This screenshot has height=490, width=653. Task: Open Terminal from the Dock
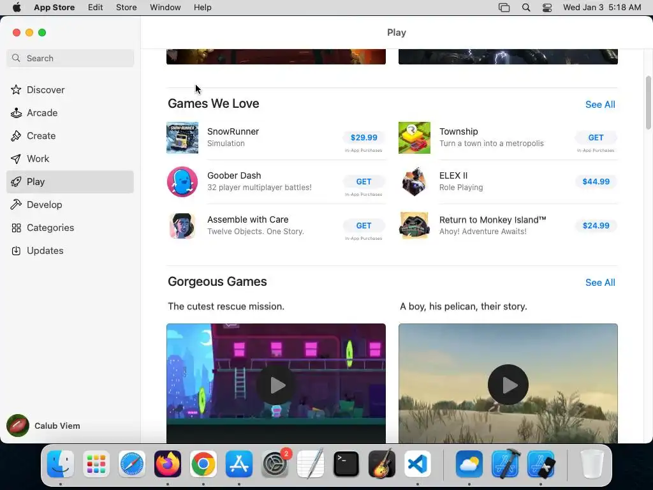(346, 464)
